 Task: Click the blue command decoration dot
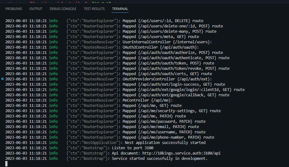pyautogui.click(x=2, y=79)
